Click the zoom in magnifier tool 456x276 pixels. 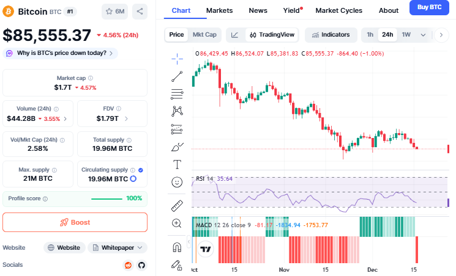178,223
